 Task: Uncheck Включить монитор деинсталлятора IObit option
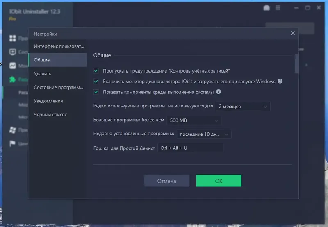tap(96, 81)
